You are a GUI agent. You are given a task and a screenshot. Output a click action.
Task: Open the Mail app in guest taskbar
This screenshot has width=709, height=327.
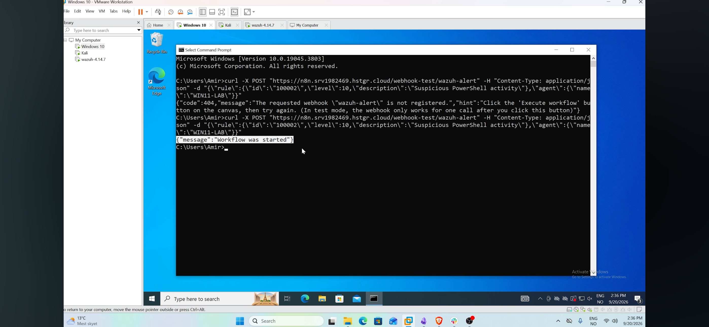(357, 299)
